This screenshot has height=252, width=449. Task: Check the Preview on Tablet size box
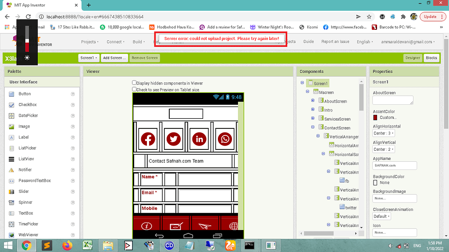click(135, 89)
